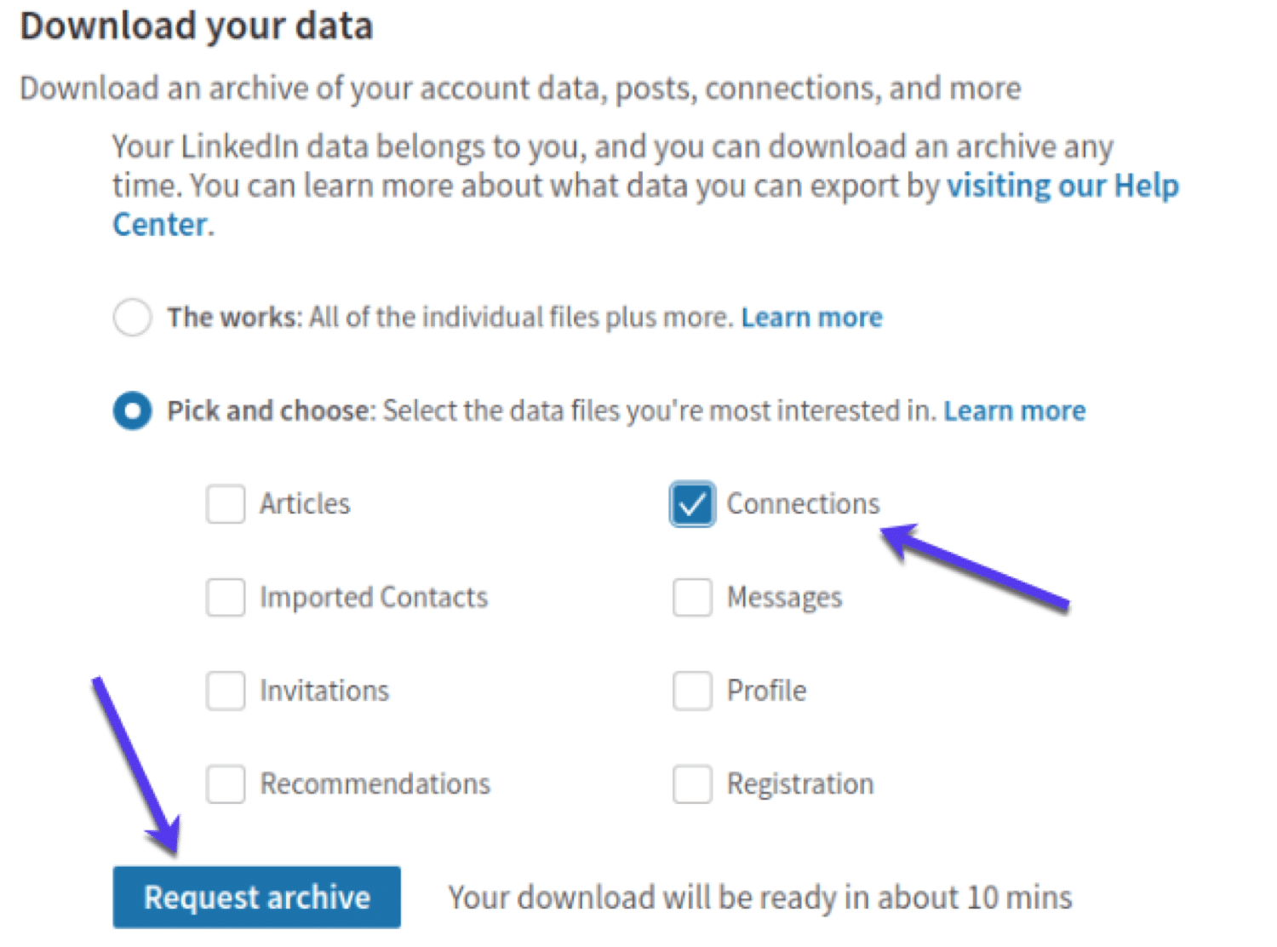Screen dimensions: 1277x947
Task: Enable the Imported Contacts checkbox
Action: [225, 598]
